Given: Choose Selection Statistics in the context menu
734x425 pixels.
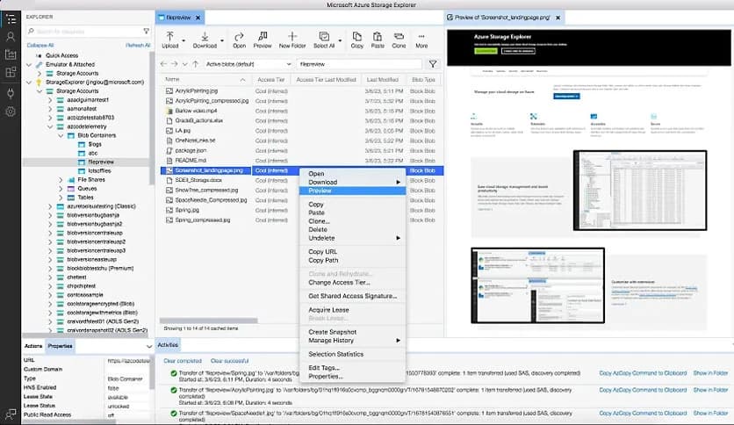Looking at the screenshot, I should pos(352,355).
